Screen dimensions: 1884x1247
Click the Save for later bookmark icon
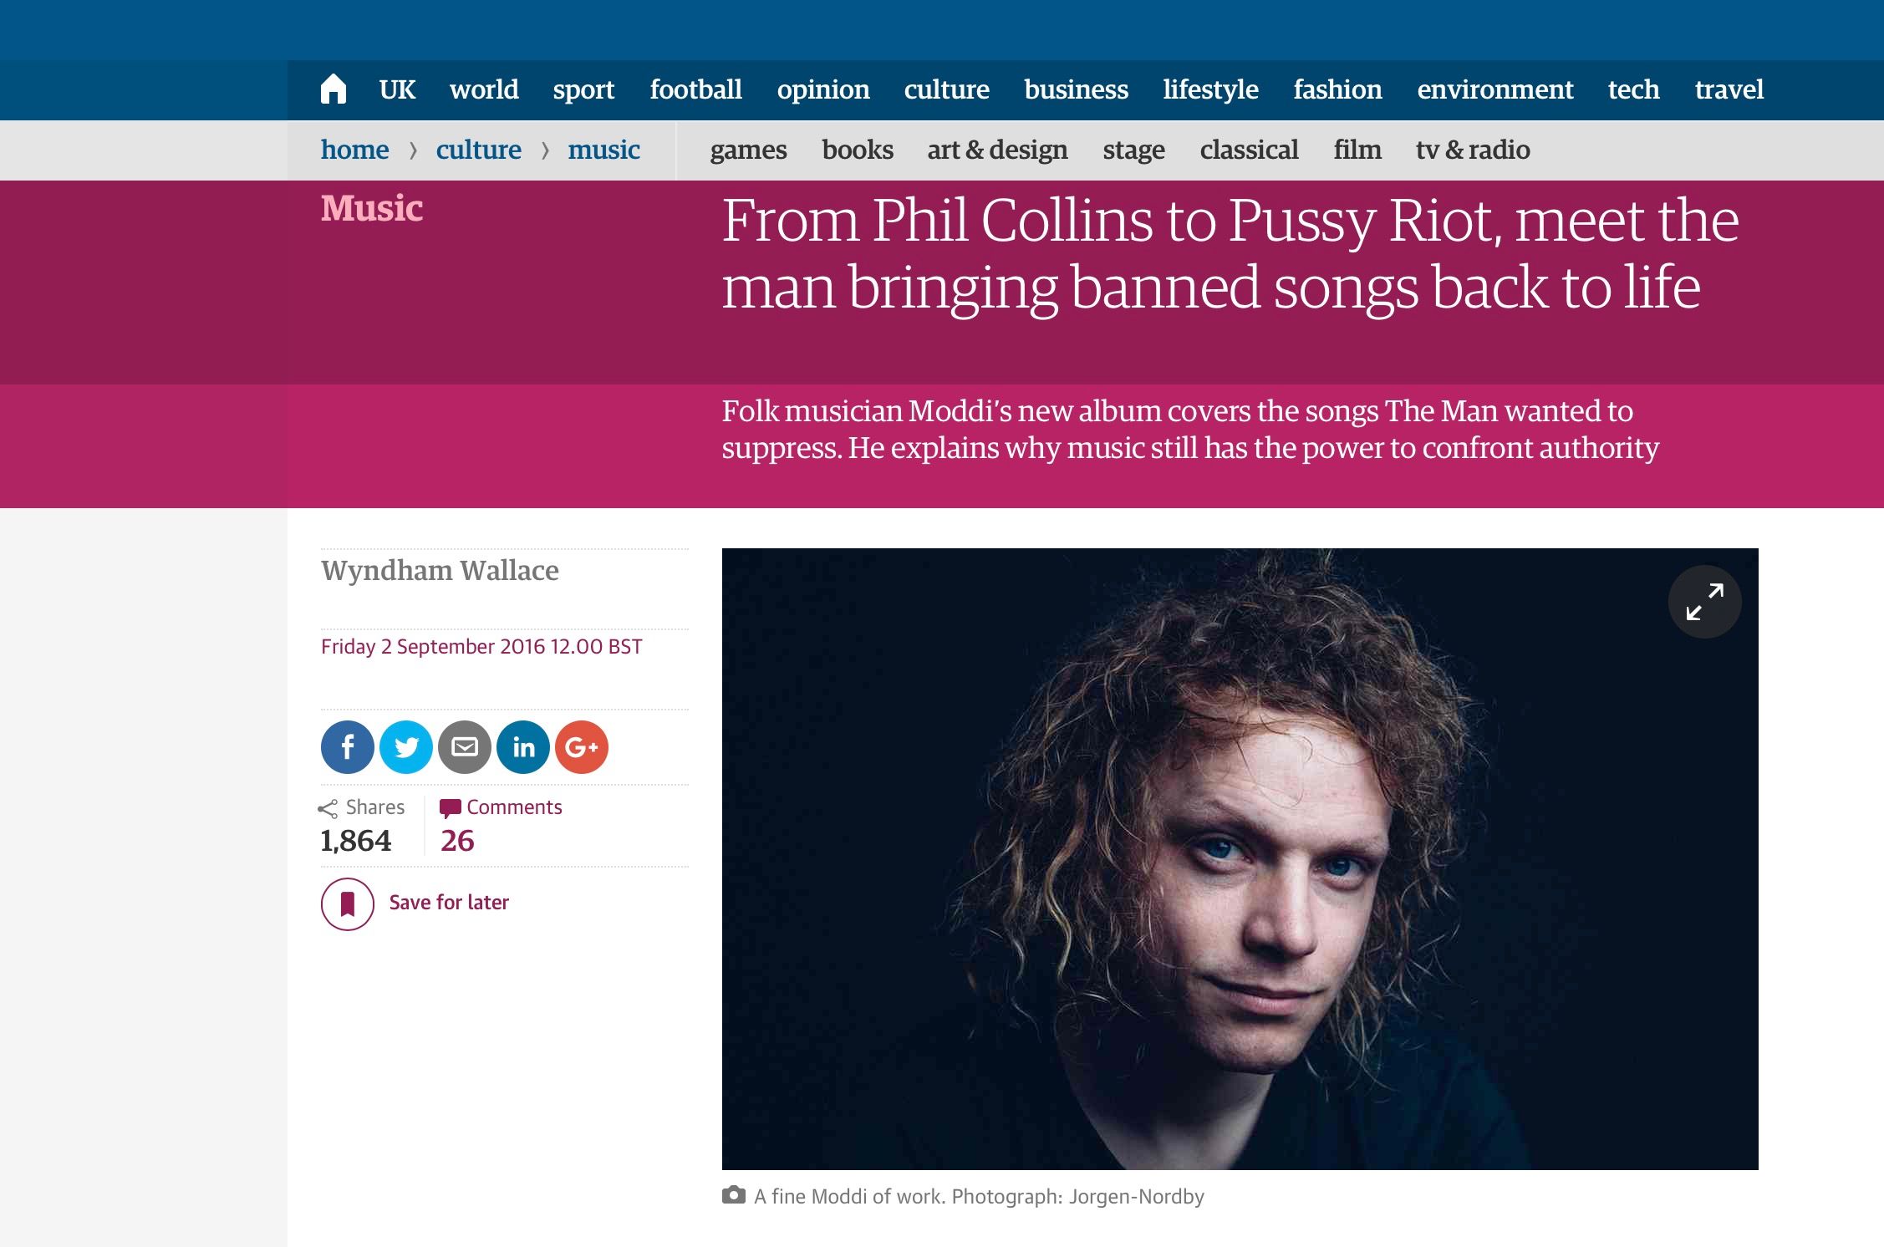[x=348, y=903]
